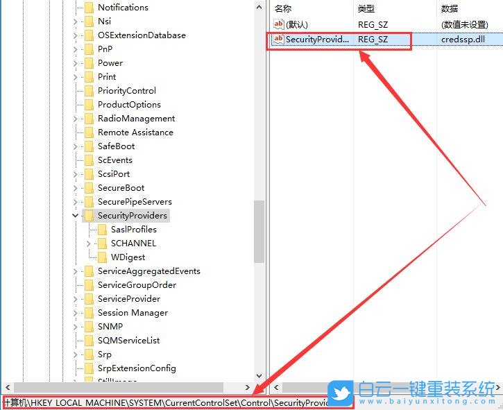Click the Notifications folder icon
Screen dimensions: 503x410
89,8
